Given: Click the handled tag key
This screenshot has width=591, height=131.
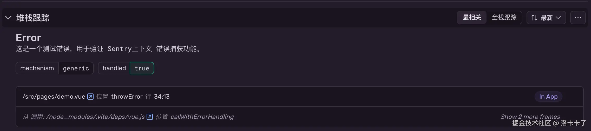Looking at the screenshot, I should coord(114,68).
